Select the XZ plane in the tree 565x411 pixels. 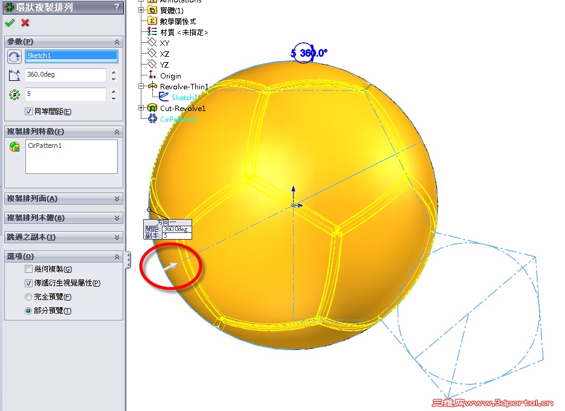click(x=165, y=54)
